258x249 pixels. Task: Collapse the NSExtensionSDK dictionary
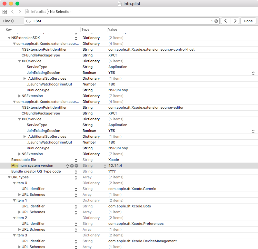coord(9,38)
